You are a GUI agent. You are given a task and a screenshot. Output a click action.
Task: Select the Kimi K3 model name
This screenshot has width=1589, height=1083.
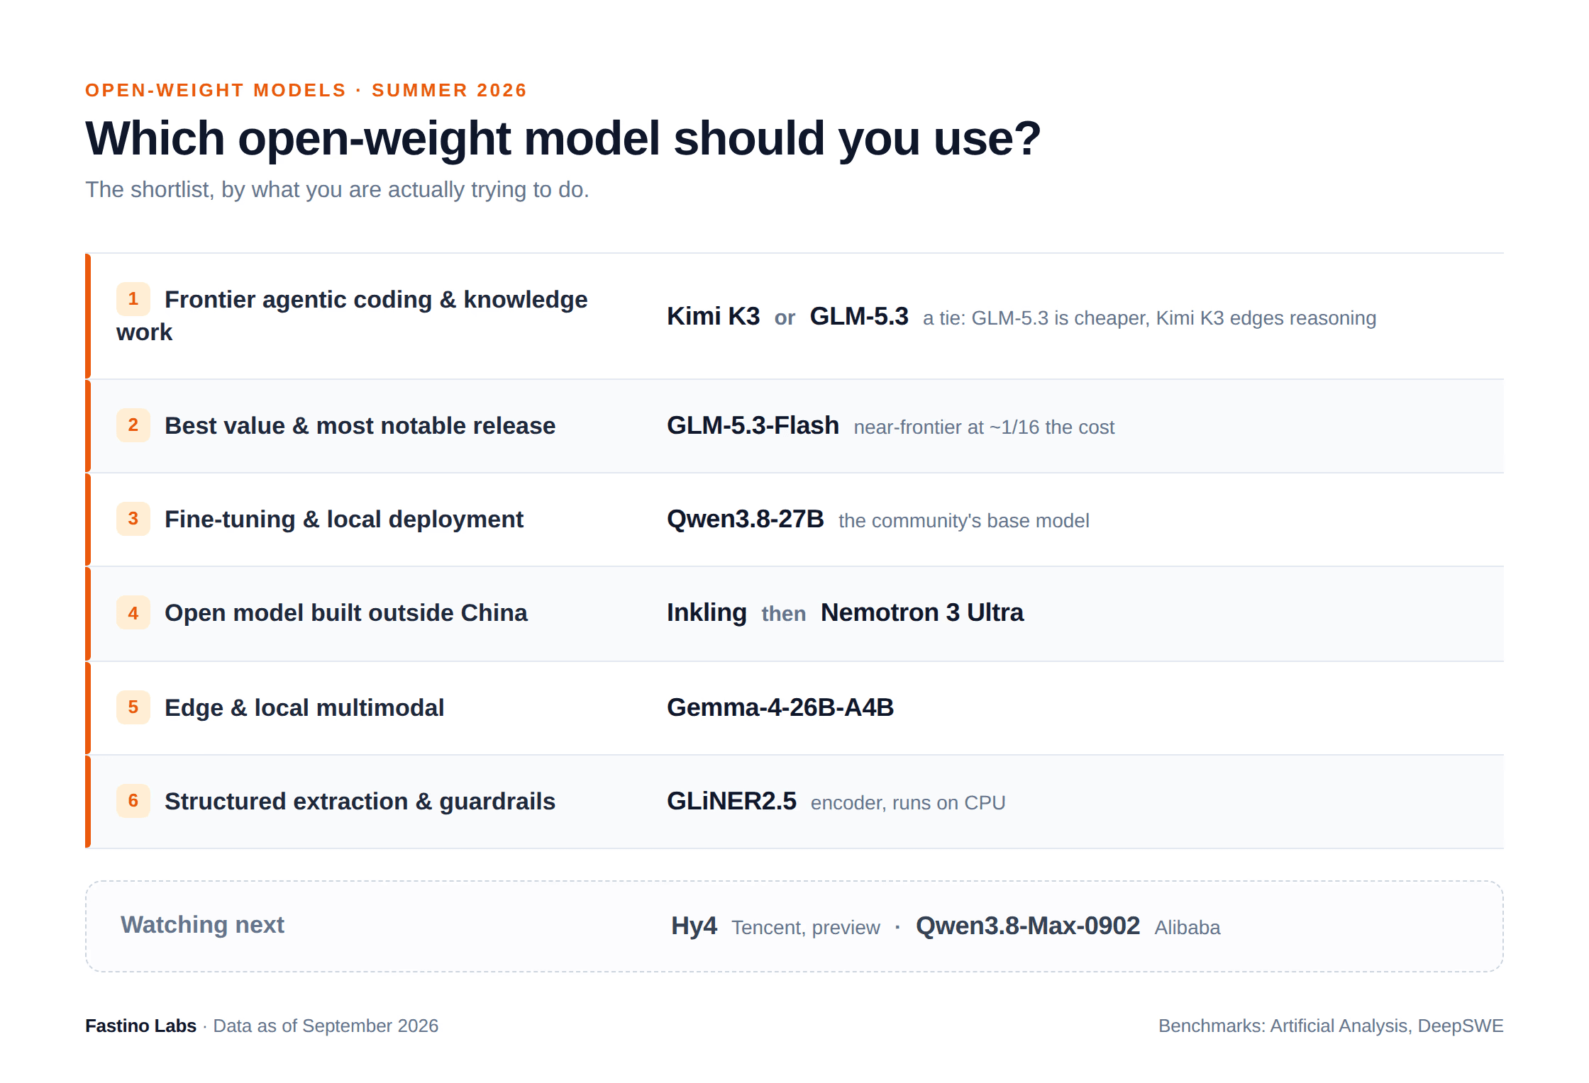pyautogui.click(x=713, y=316)
